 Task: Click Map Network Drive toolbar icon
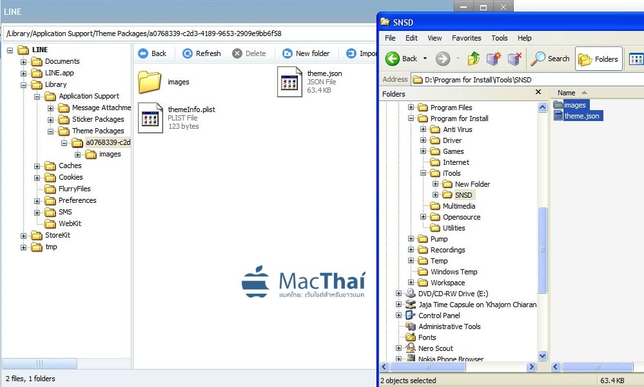pyautogui.click(x=494, y=59)
